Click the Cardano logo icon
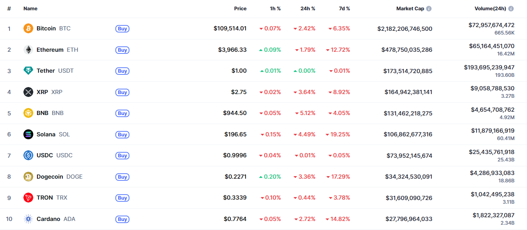The height and width of the screenshot is (230, 527). pyautogui.click(x=28, y=219)
